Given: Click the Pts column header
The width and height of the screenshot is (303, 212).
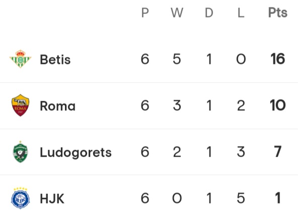Looking at the screenshot, I should 278,13.
